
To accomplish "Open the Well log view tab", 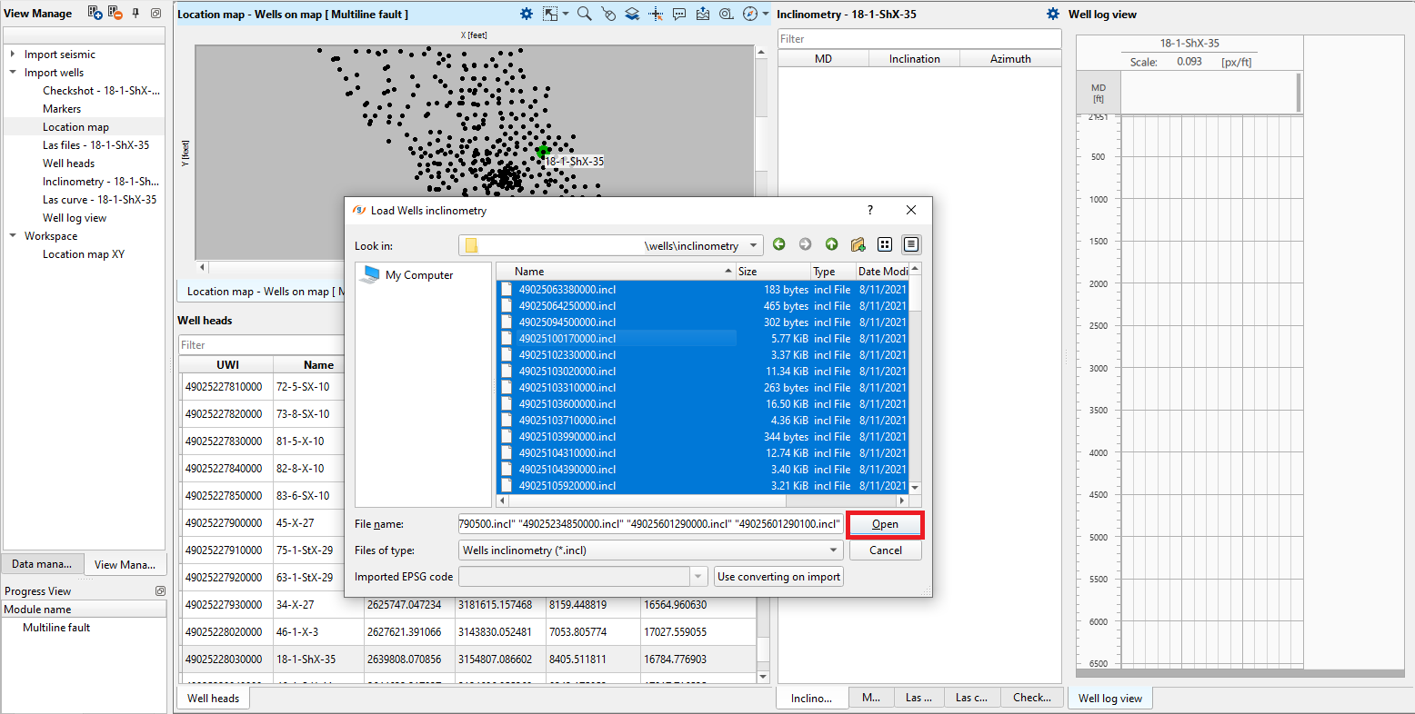I will coord(1110,698).
